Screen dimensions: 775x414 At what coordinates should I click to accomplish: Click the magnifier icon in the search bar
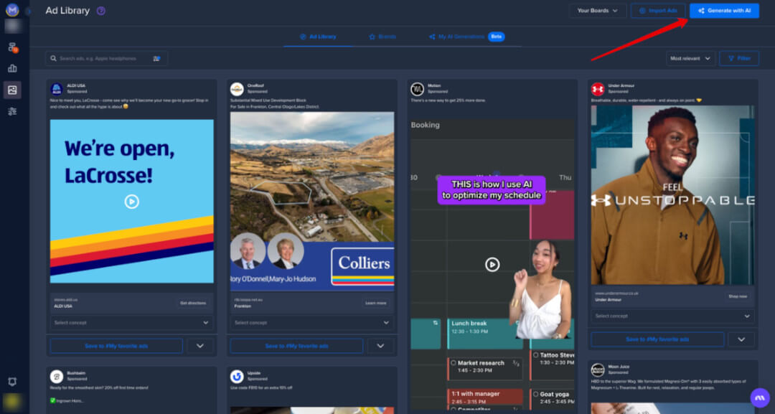coord(53,58)
